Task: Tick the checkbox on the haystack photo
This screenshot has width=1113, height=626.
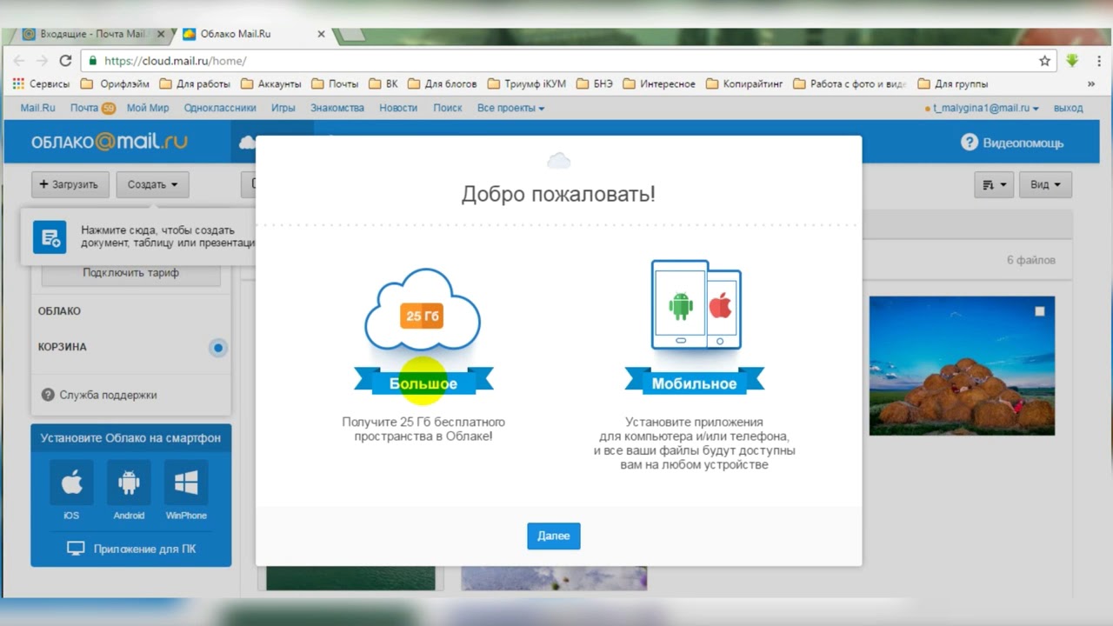Action: 1039,311
